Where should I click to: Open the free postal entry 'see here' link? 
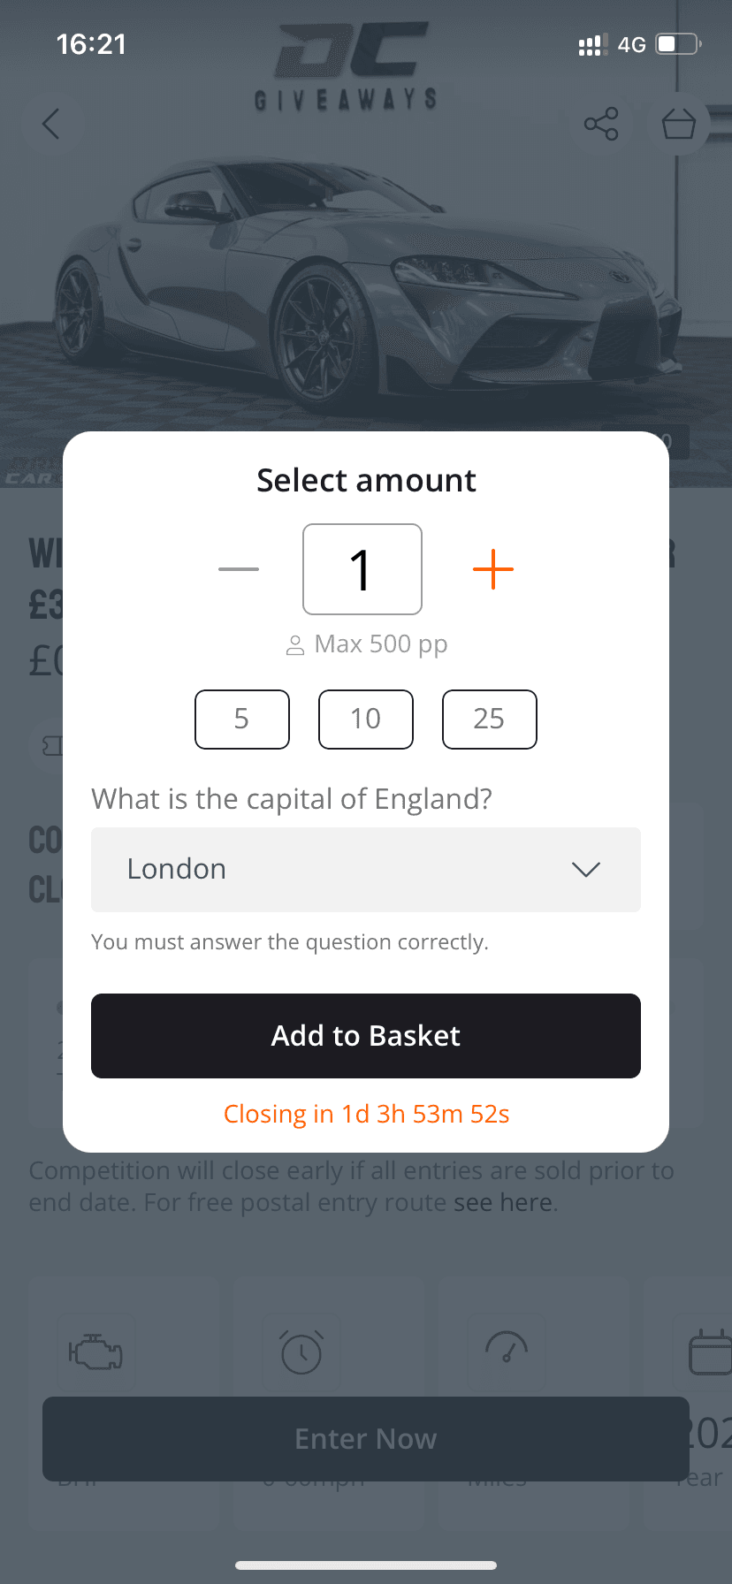(503, 1203)
